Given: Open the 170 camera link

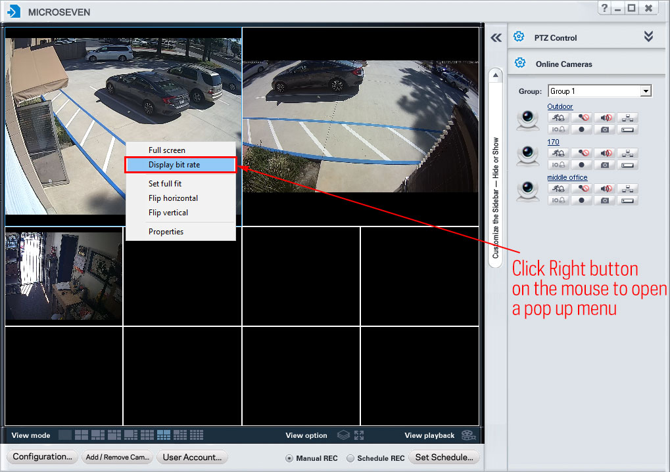Looking at the screenshot, I should point(554,142).
